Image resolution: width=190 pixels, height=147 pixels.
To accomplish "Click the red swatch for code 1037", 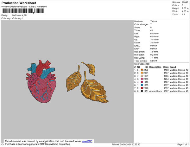I will (142, 88).
